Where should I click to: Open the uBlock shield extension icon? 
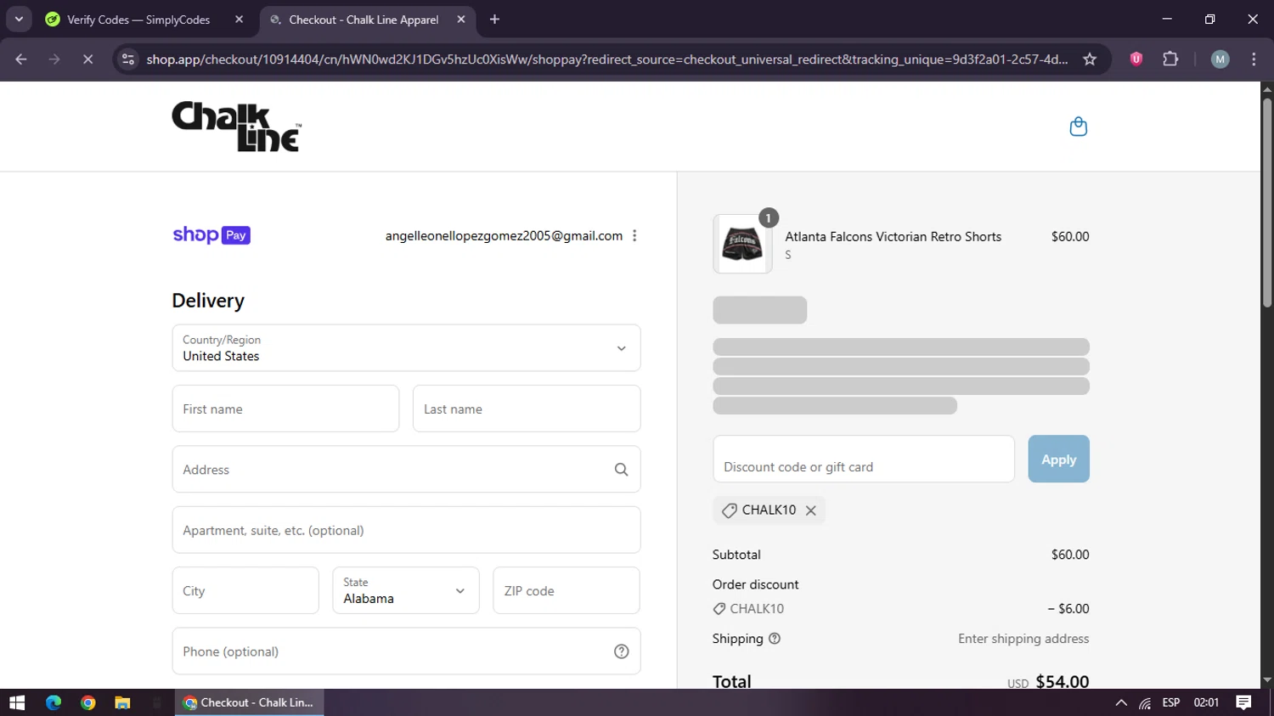(1136, 59)
